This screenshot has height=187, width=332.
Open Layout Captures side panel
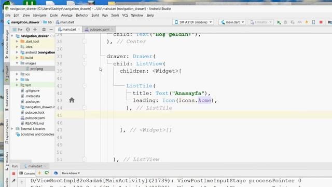pos(7,132)
